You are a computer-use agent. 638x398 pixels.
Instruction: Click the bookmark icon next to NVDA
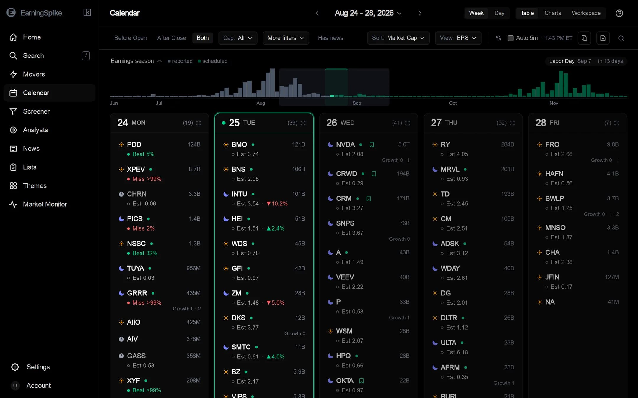pyautogui.click(x=372, y=144)
